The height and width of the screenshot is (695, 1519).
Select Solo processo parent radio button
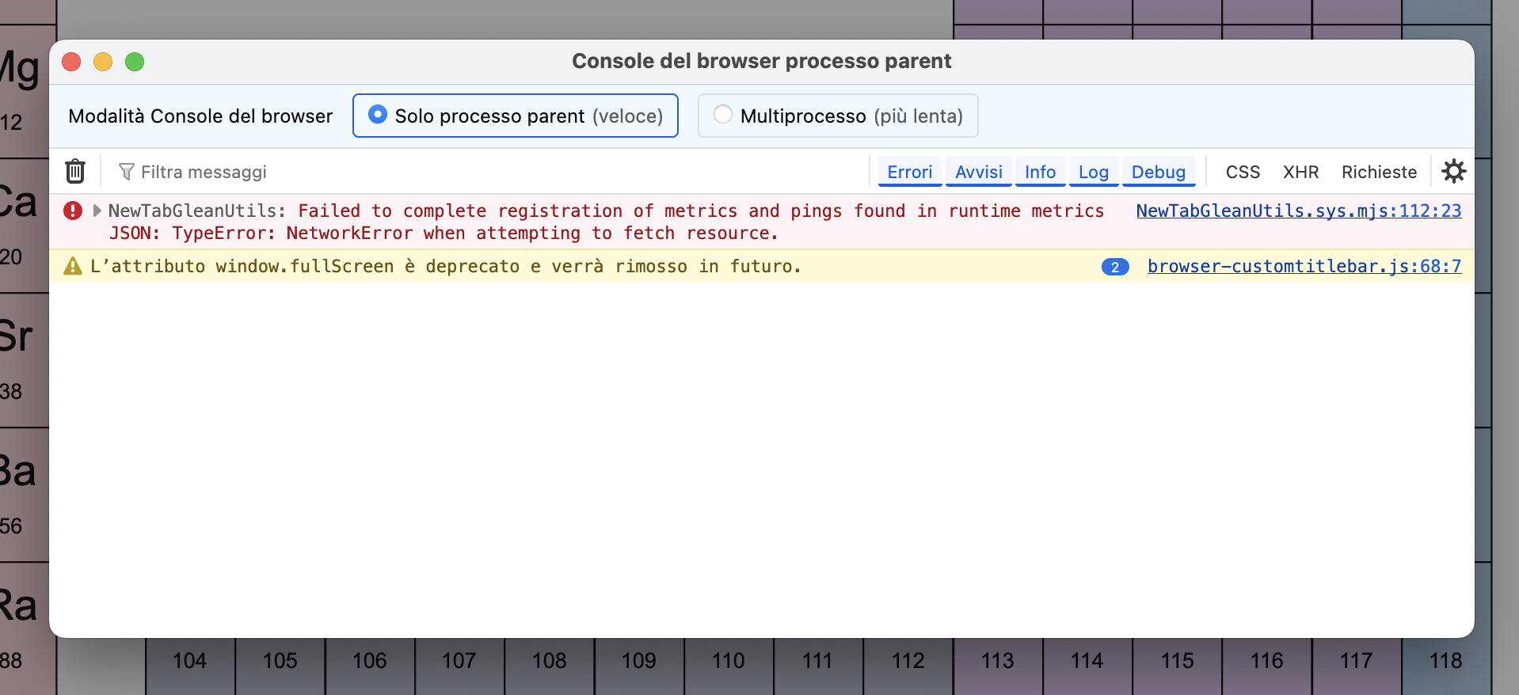[x=378, y=115]
